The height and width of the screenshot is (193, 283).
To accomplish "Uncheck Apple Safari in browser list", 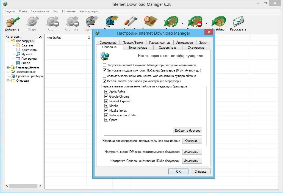I will click(106, 92).
